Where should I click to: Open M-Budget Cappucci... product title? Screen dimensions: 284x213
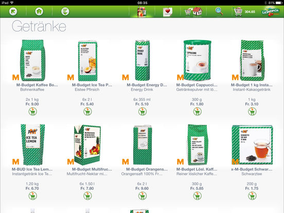pyautogui.click(x=197, y=85)
